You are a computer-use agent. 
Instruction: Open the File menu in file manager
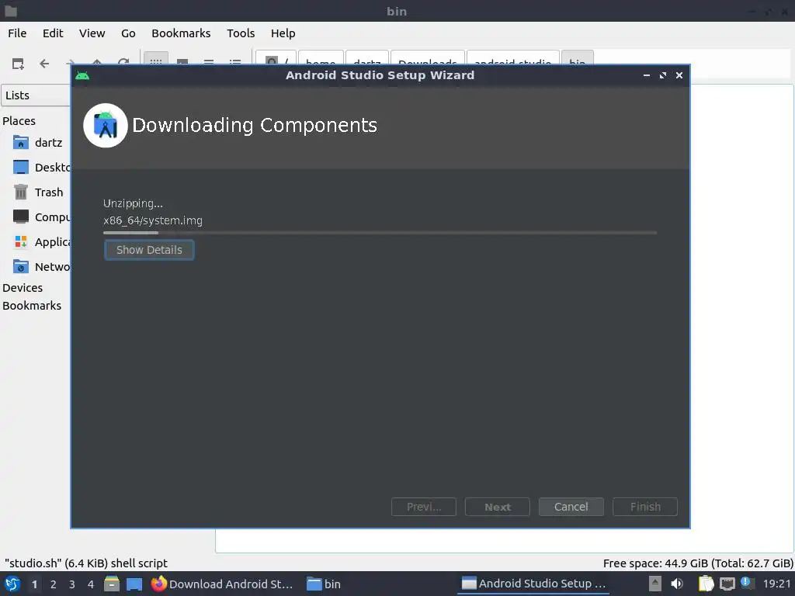[x=17, y=33]
